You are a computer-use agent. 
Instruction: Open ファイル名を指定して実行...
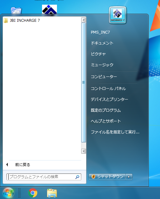pyautogui.click(x=115, y=132)
